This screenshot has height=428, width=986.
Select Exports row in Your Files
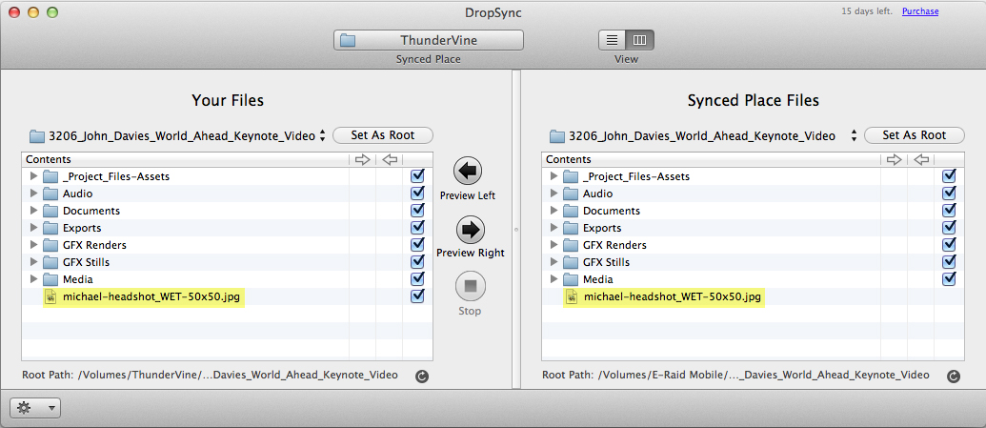pos(227,228)
